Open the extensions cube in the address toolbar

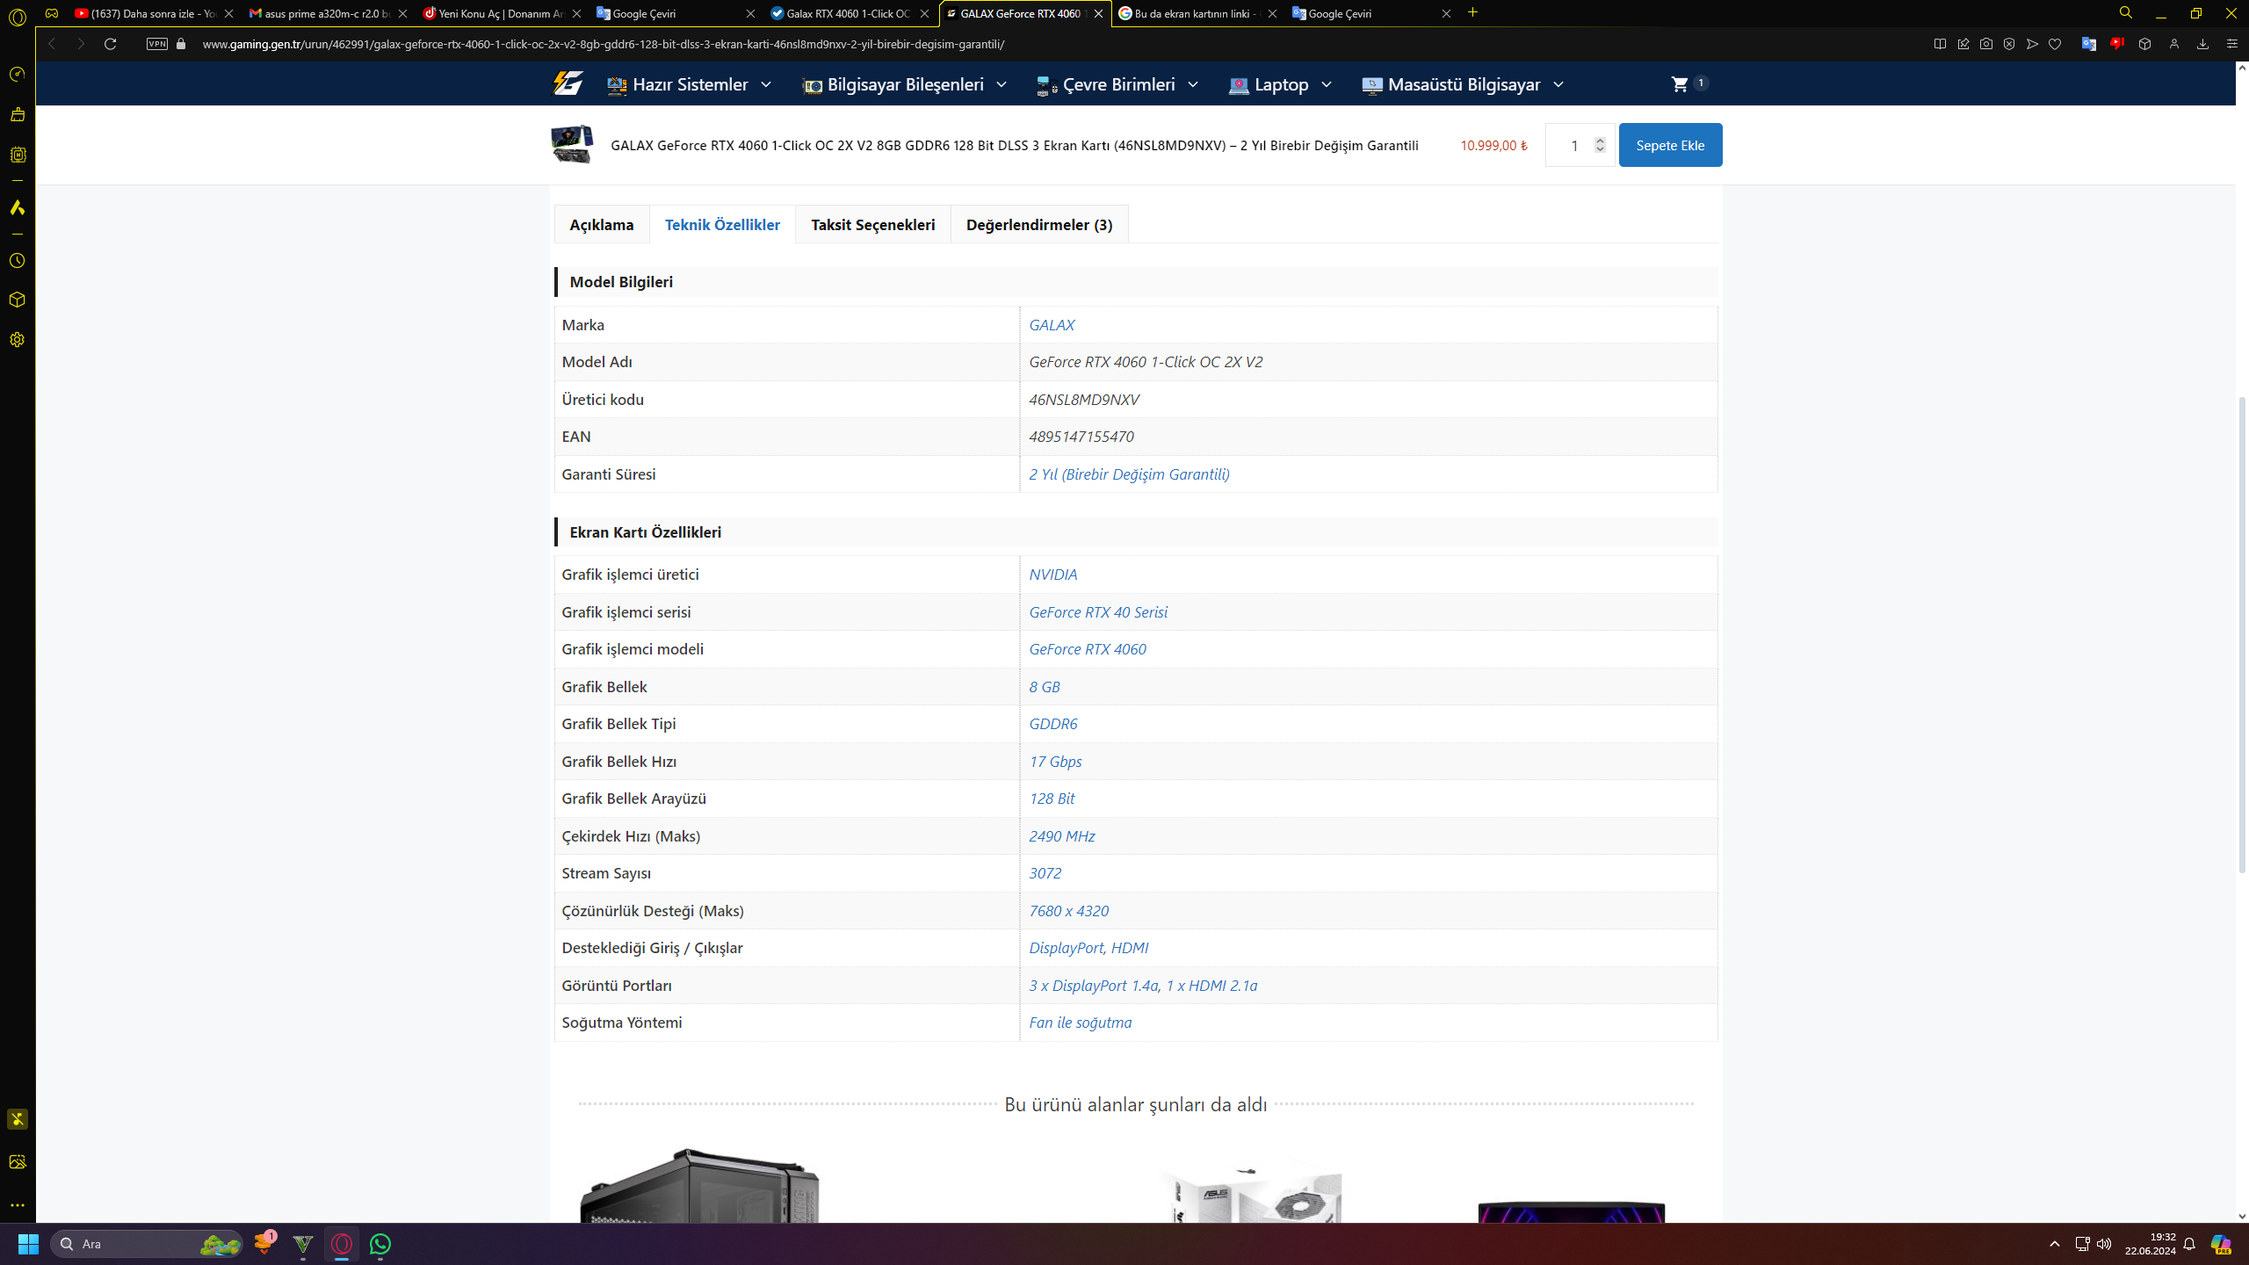point(2145,44)
